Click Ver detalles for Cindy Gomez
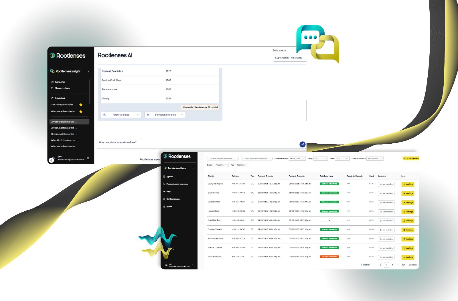The width and height of the screenshot is (458, 301). 386,194
